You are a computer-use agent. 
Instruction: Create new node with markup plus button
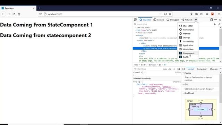point(215,24)
